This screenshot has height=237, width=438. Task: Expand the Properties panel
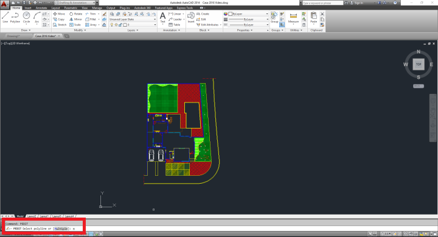pos(245,30)
